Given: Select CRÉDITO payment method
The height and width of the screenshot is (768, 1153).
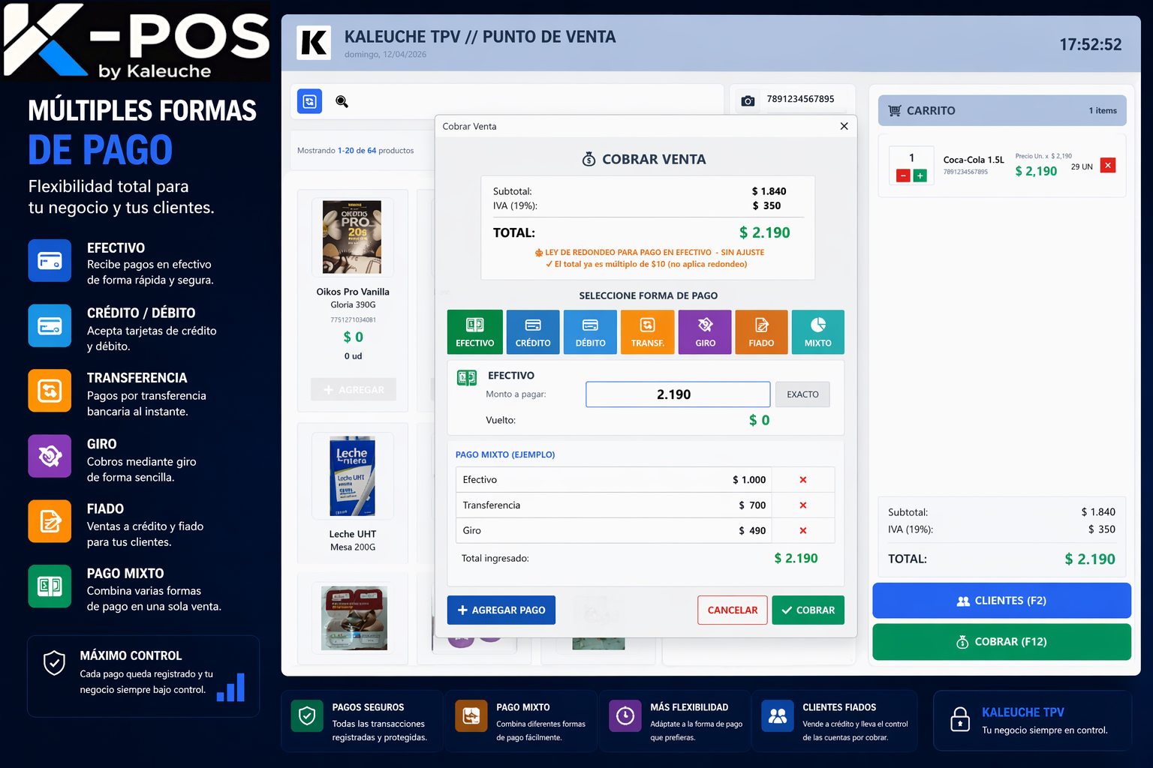Looking at the screenshot, I should coord(533,331).
